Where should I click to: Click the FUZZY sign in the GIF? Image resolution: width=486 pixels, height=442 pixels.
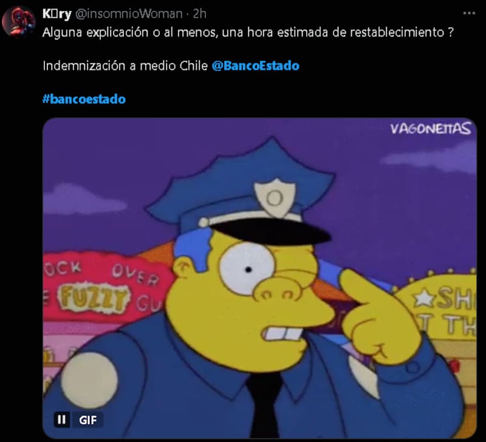pyautogui.click(x=93, y=297)
